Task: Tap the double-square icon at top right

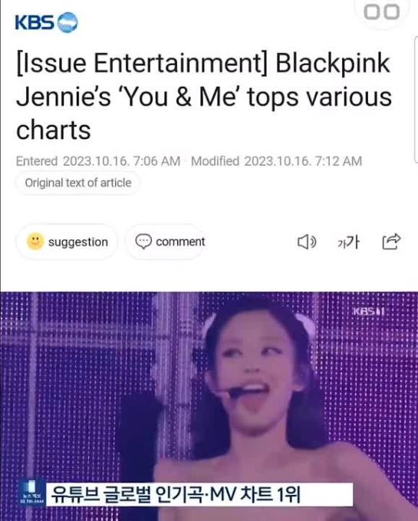Action: pyautogui.click(x=381, y=12)
